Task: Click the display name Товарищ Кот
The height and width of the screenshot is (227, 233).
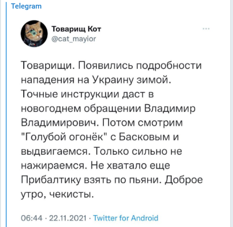Action: [x=76, y=29]
